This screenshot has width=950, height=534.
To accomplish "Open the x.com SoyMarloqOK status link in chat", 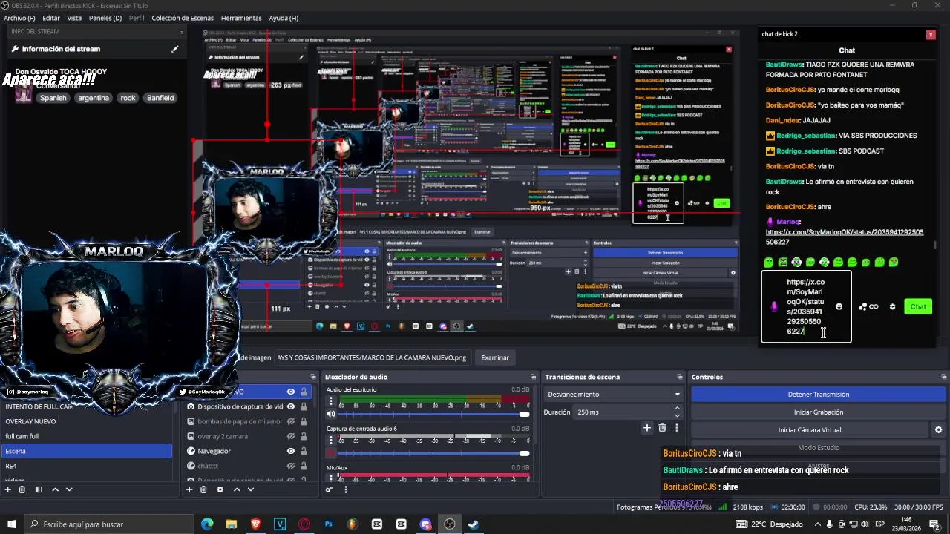I will [845, 237].
